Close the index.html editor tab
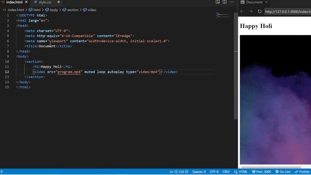The image size is (311, 175). pos(26,2)
